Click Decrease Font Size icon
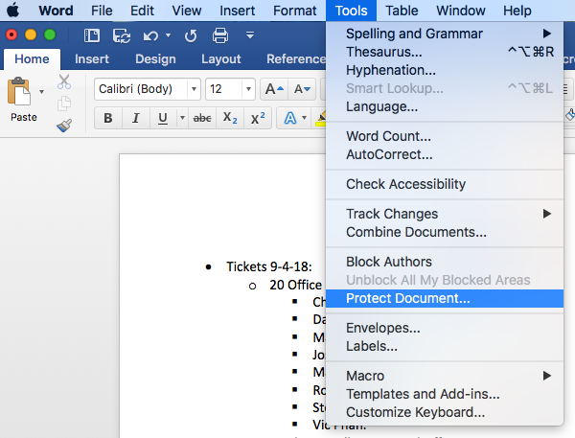The width and height of the screenshot is (575, 438). tap(302, 89)
